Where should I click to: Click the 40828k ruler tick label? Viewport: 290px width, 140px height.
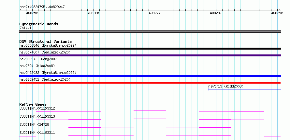216,13
